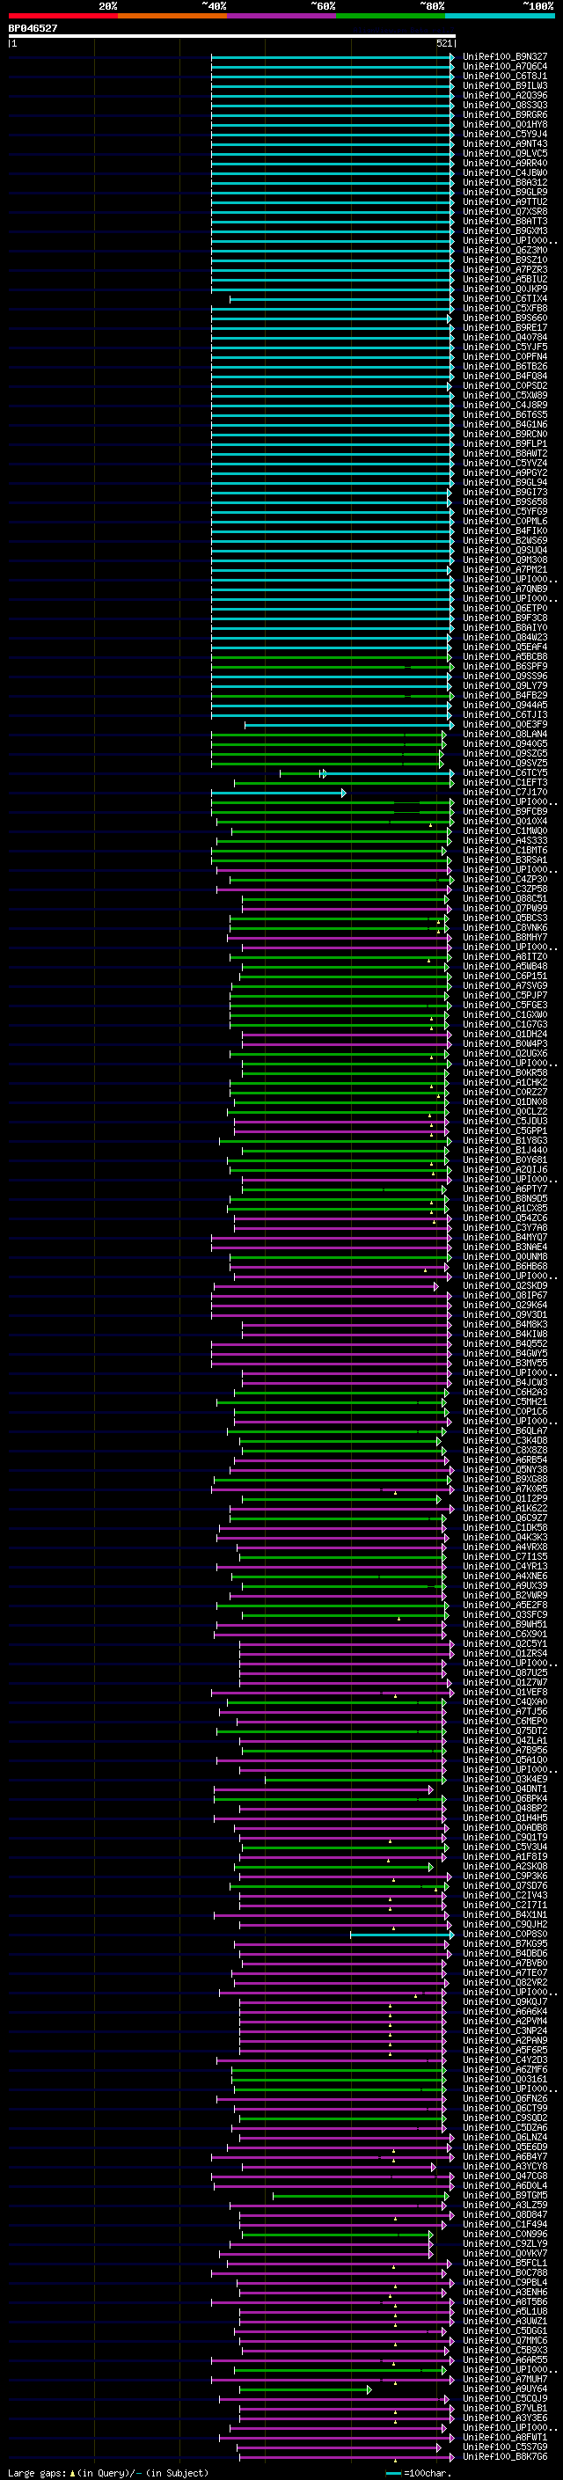Select the UniRef100_A9NT43 label
The height and width of the screenshot is (2480, 563).
click(505, 143)
